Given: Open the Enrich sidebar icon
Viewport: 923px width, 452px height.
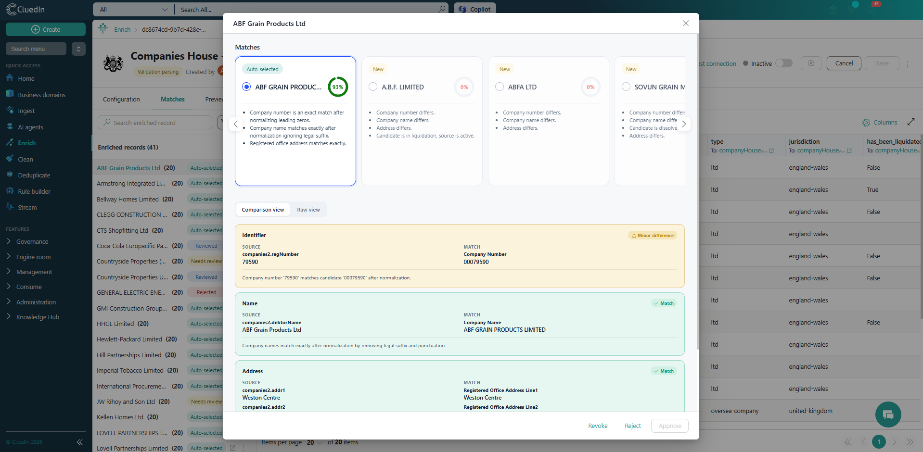Looking at the screenshot, I should 10,142.
